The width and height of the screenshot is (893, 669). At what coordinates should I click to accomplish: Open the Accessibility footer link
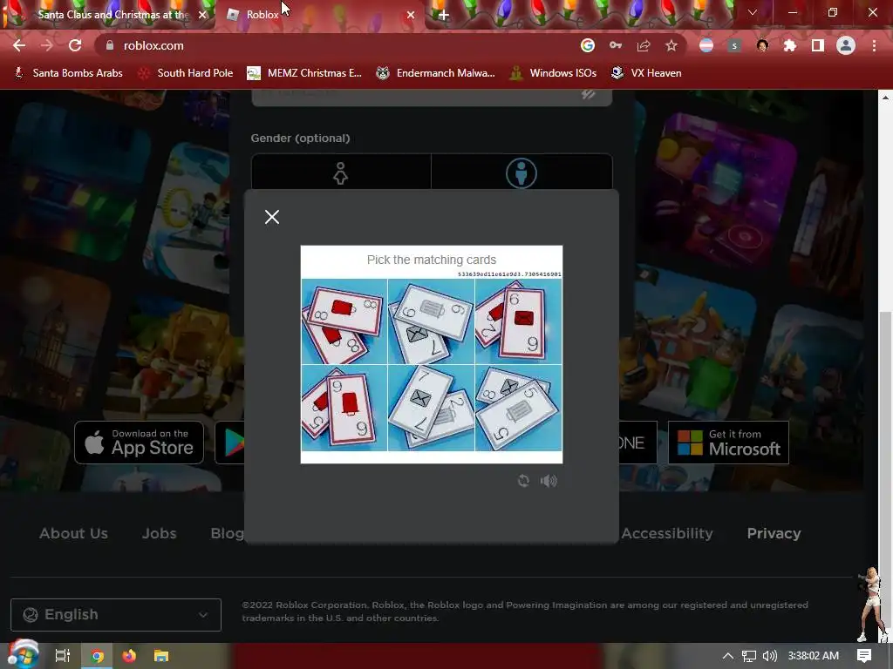pos(667,534)
